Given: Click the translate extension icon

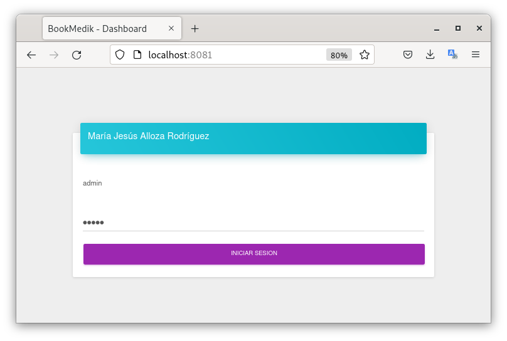Looking at the screenshot, I should coord(452,55).
